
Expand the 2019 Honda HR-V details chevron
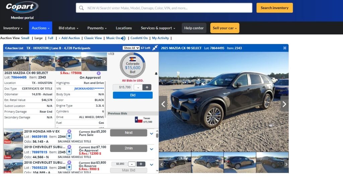[x=151, y=134]
